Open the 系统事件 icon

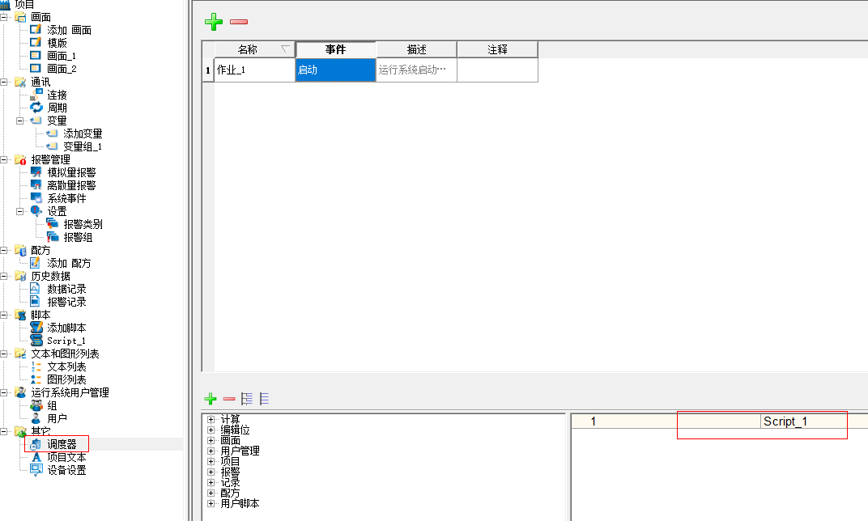[x=36, y=197]
